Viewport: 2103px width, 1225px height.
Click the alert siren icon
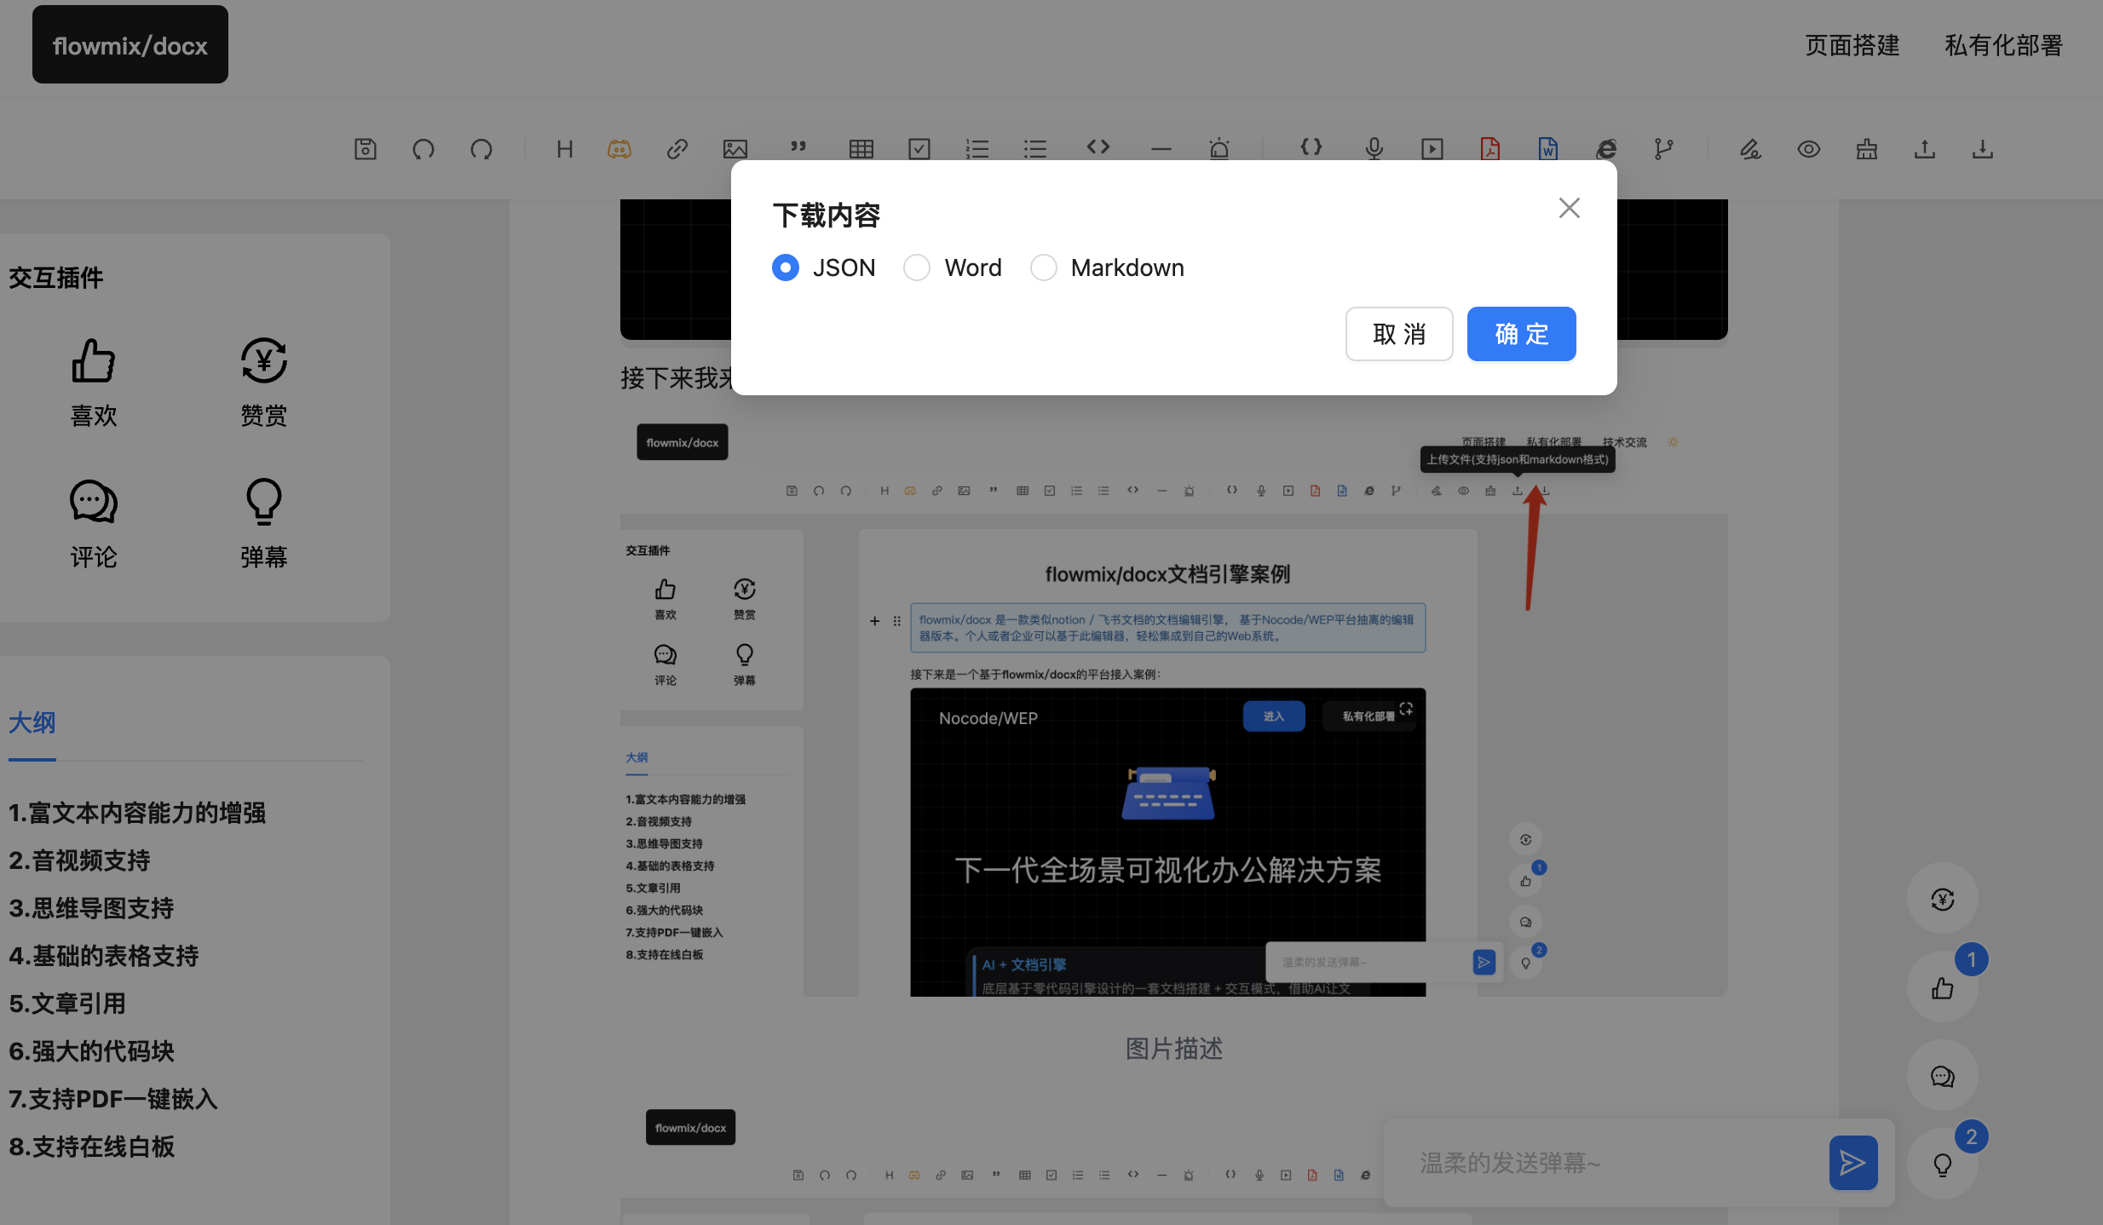[1219, 149]
